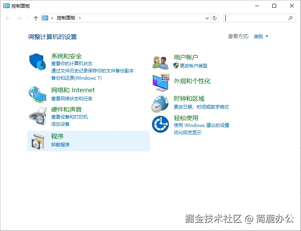Click the 卸载程序 link
This screenshot has width=301, height=231.
[60, 144]
